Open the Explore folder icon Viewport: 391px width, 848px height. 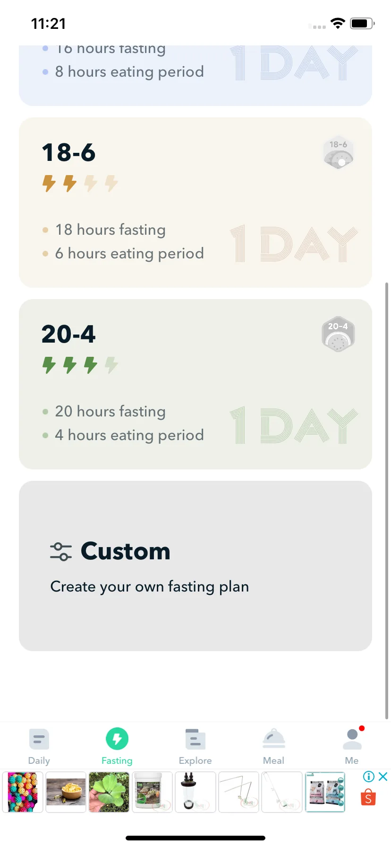coord(195,739)
